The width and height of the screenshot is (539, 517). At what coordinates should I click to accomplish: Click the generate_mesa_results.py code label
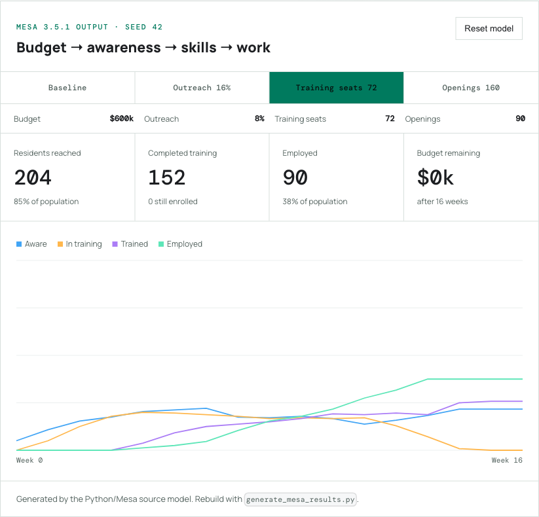click(301, 499)
